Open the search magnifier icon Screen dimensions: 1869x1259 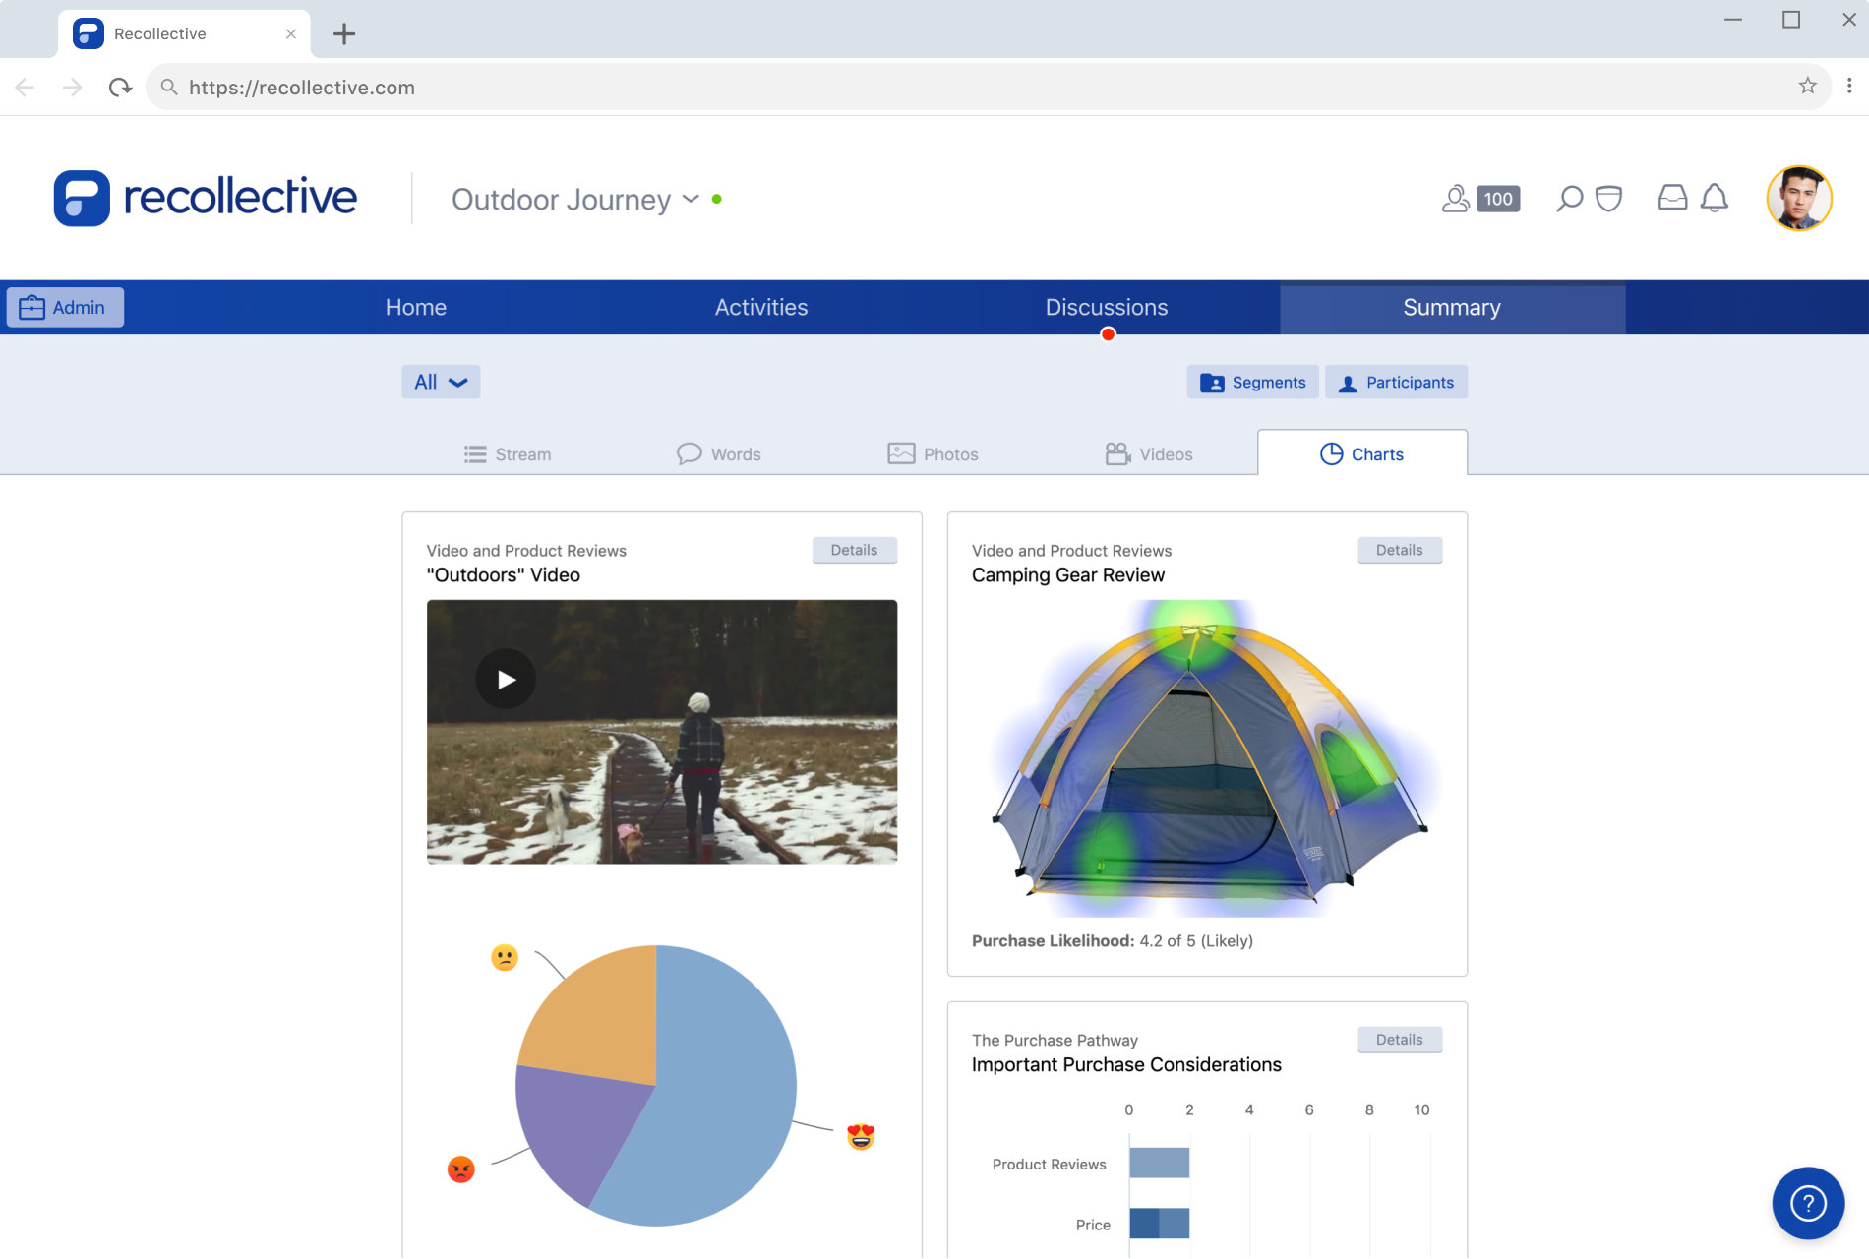tap(1568, 198)
